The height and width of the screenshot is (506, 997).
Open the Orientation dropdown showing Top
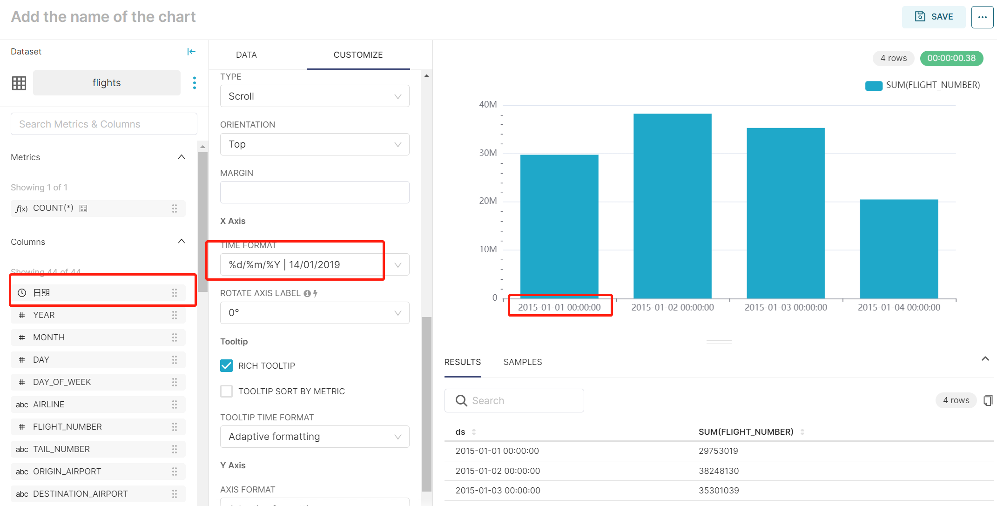[x=315, y=144]
